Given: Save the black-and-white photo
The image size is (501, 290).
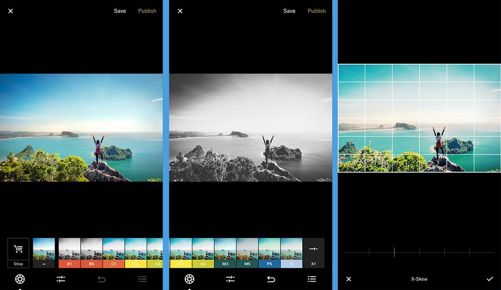Looking at the screenshot, I should click(x=289, y=11).
